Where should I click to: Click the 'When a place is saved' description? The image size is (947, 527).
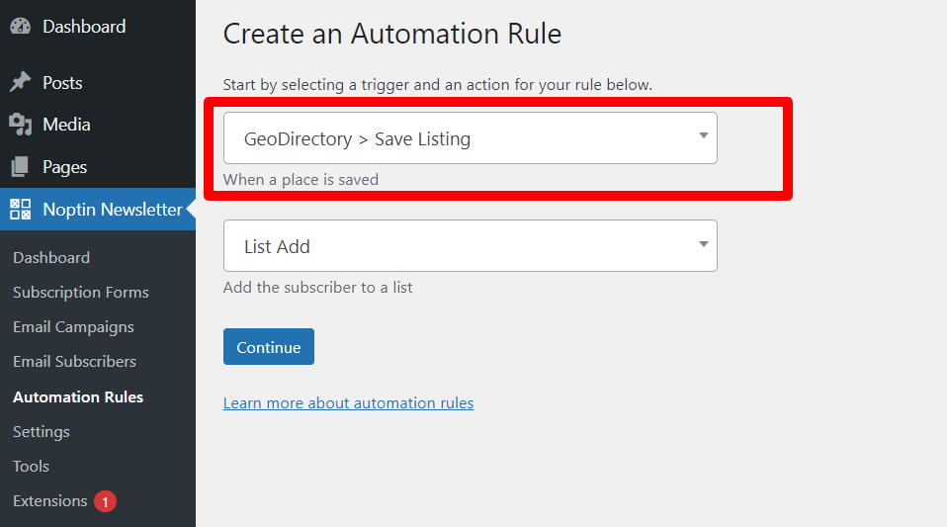301,180
